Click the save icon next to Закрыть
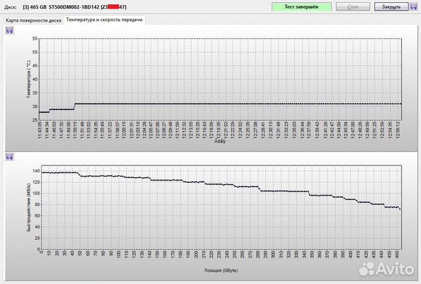The height and width of the screenshot is (284, 421). tap(413, 7)
